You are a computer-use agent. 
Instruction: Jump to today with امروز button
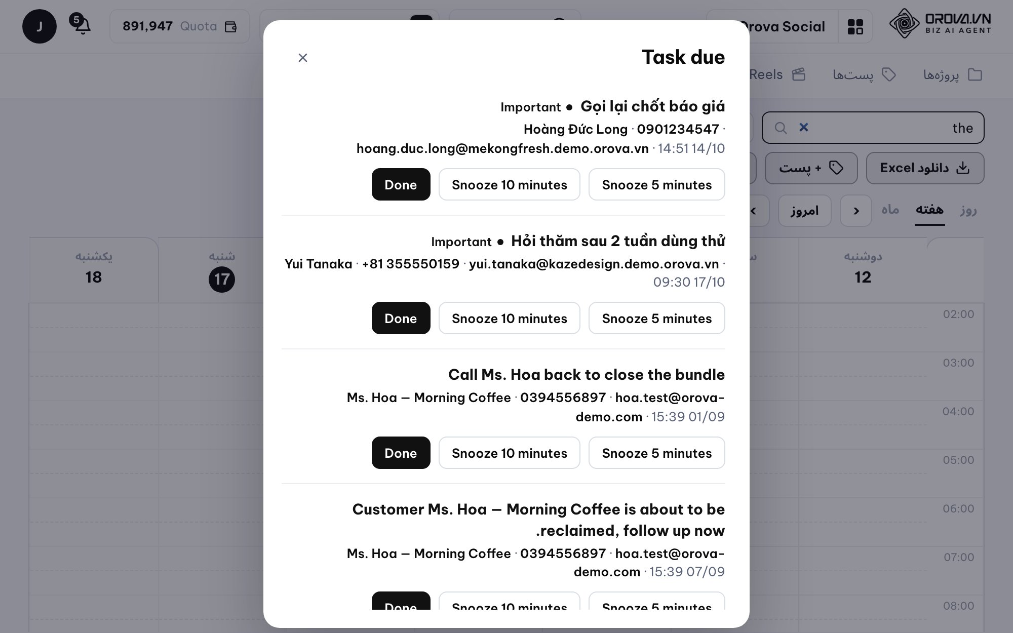click(805, 211)
